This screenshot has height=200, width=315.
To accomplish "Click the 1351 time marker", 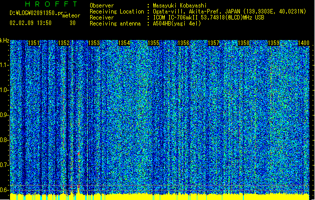I will [34, 43].
